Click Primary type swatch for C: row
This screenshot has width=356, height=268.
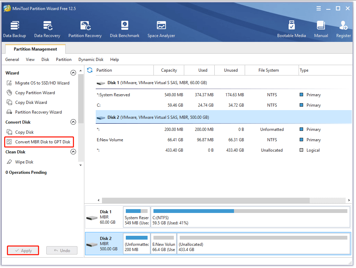[x=301, y=105]
